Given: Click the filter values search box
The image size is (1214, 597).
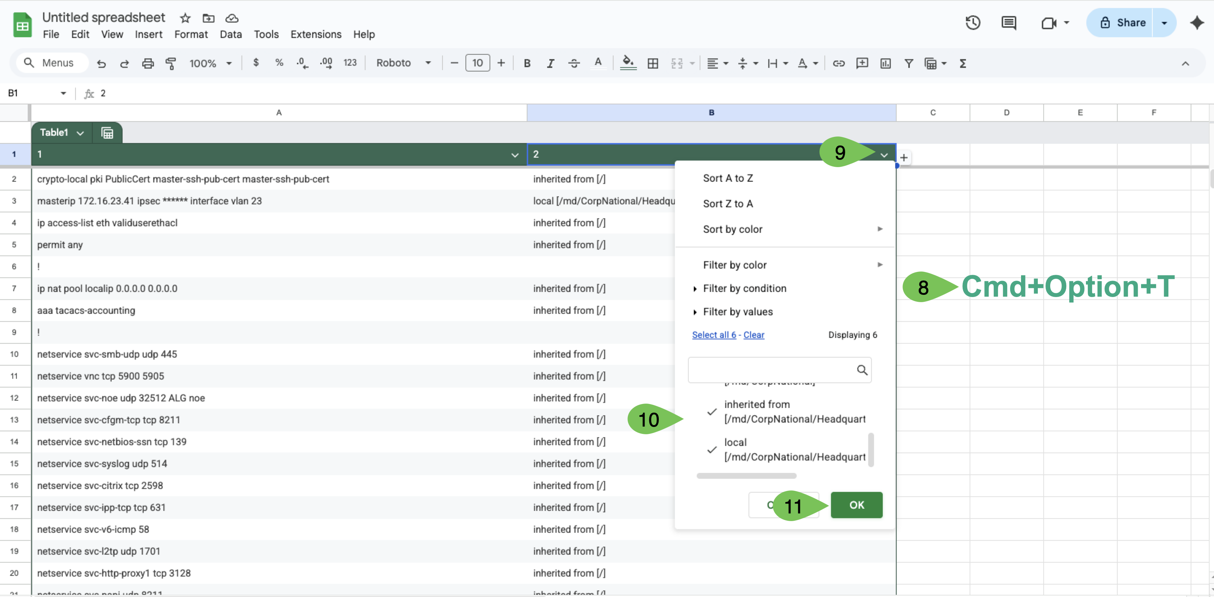Looking at the screenshot, I should [x=779, y=370].
